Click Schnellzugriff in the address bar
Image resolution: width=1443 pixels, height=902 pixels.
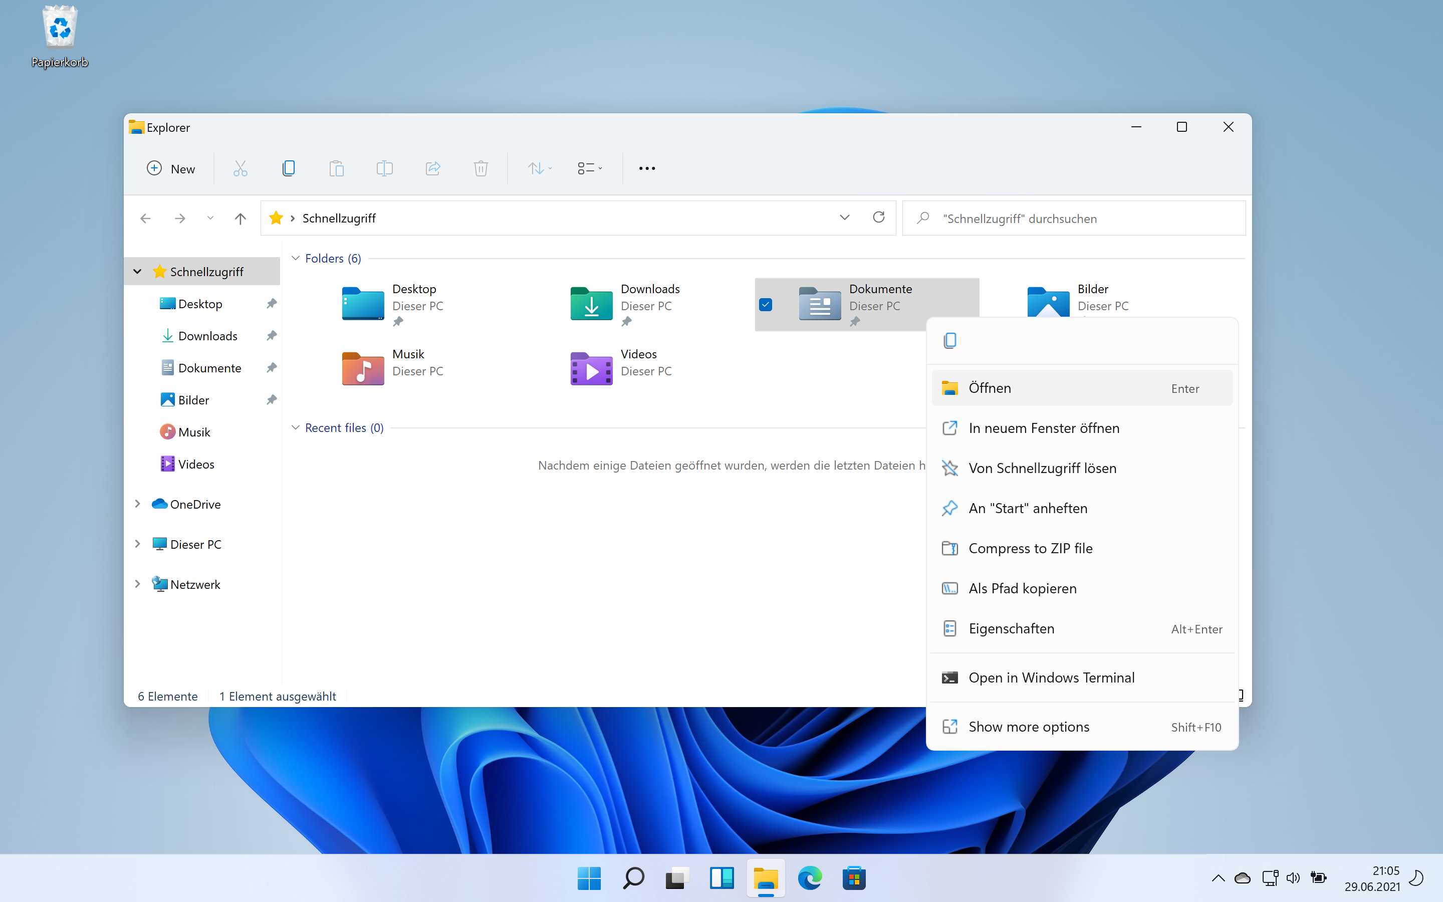[339, 218]
